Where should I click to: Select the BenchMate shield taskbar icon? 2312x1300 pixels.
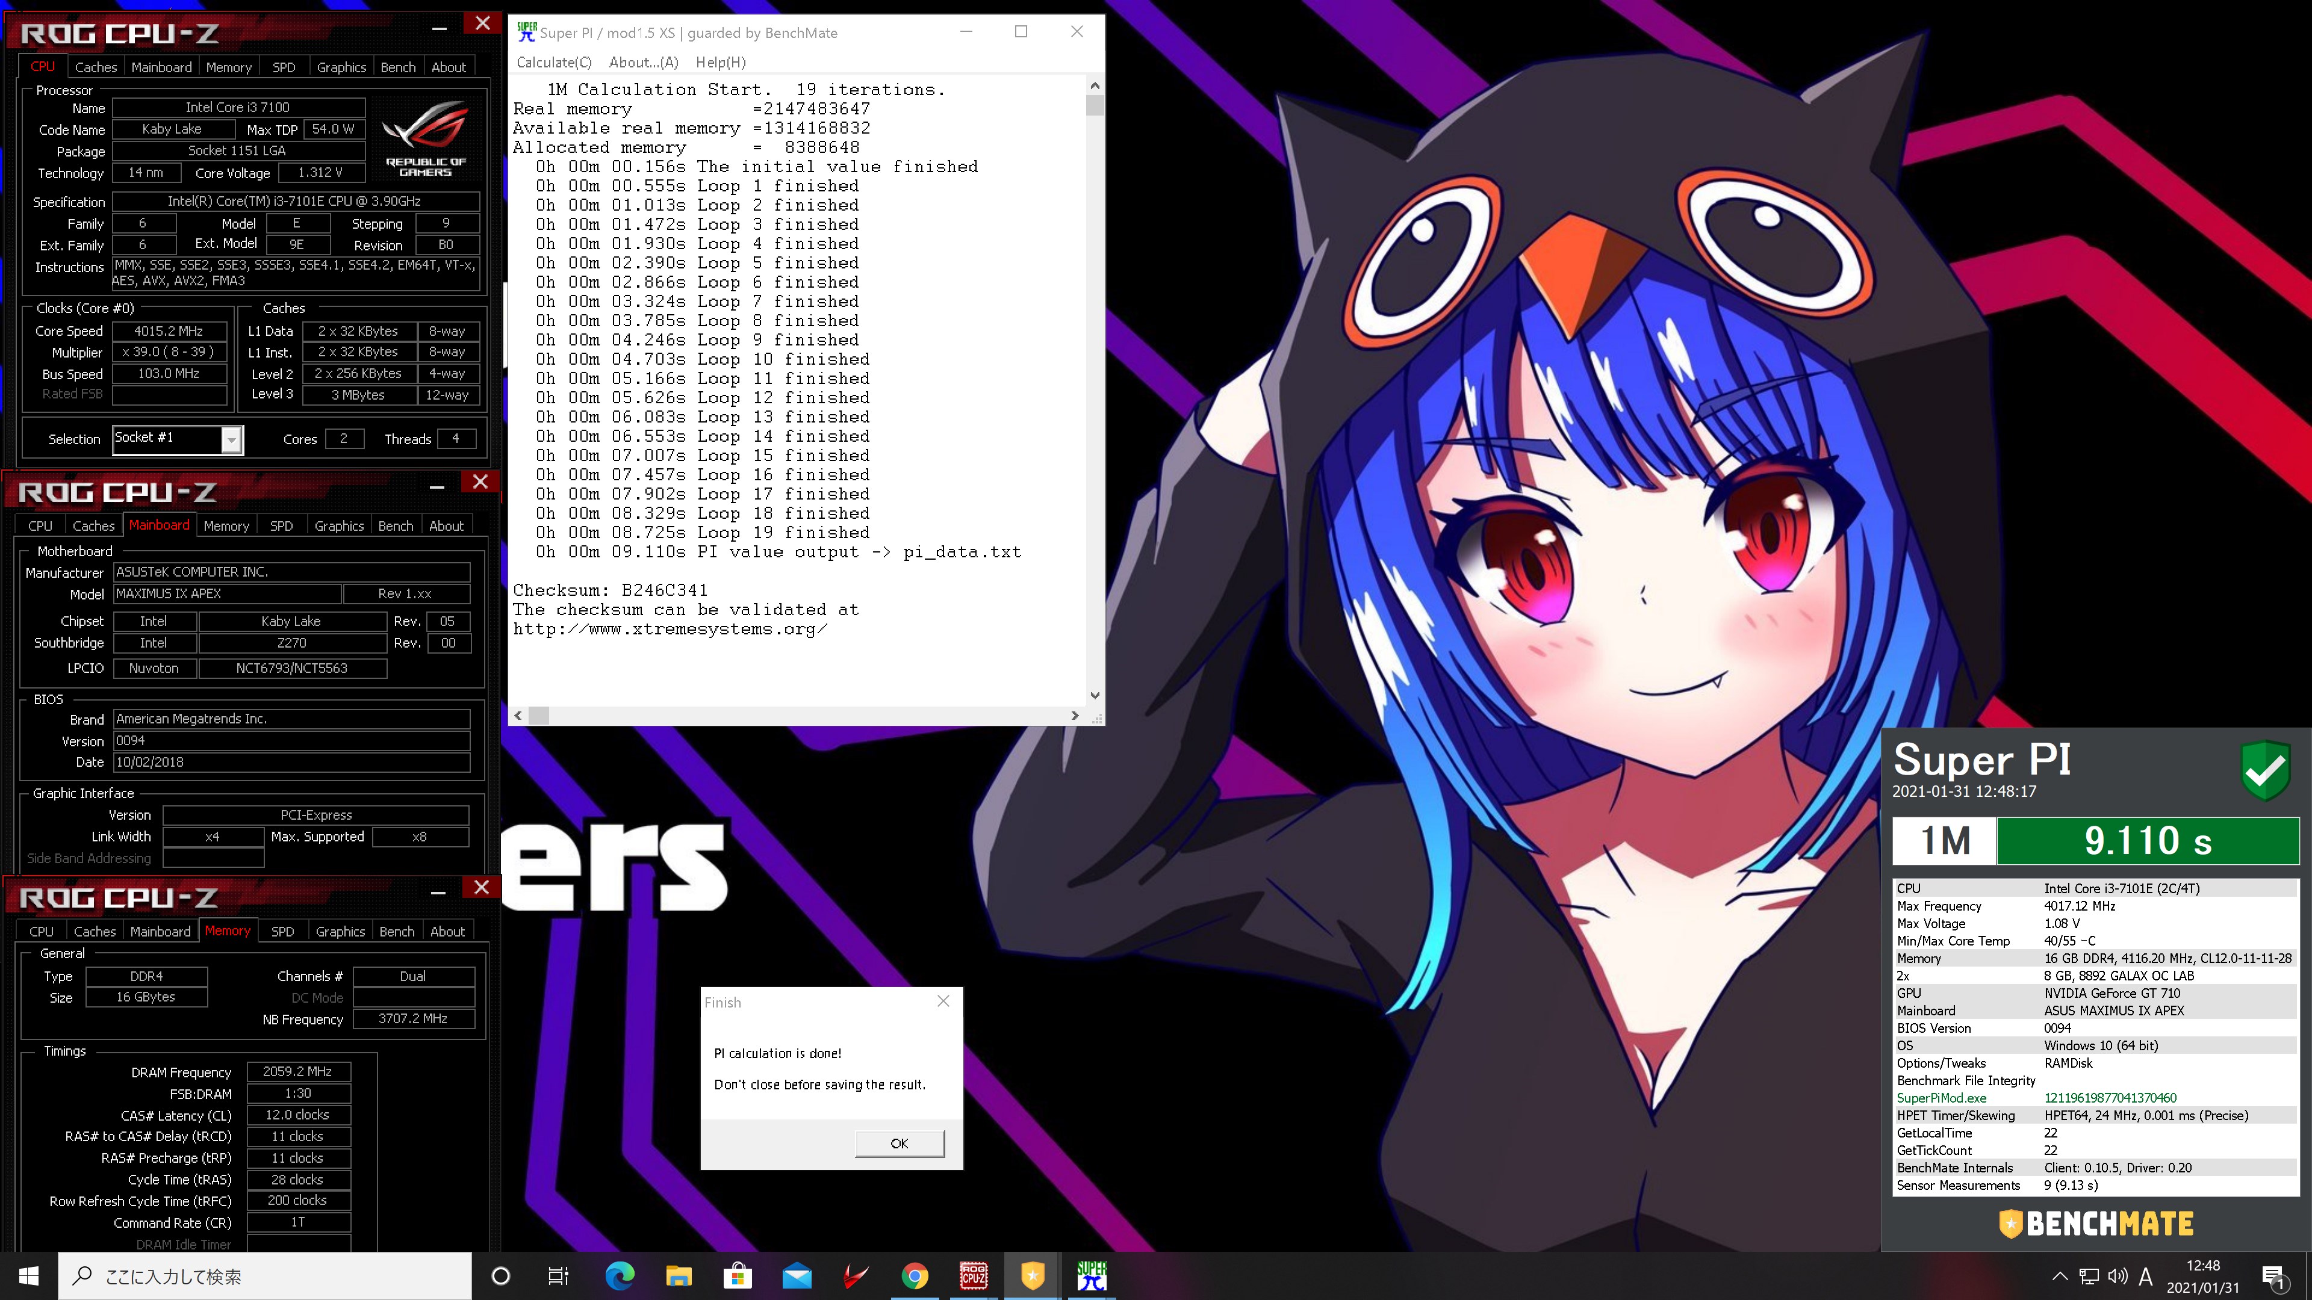(1033, 1276)
